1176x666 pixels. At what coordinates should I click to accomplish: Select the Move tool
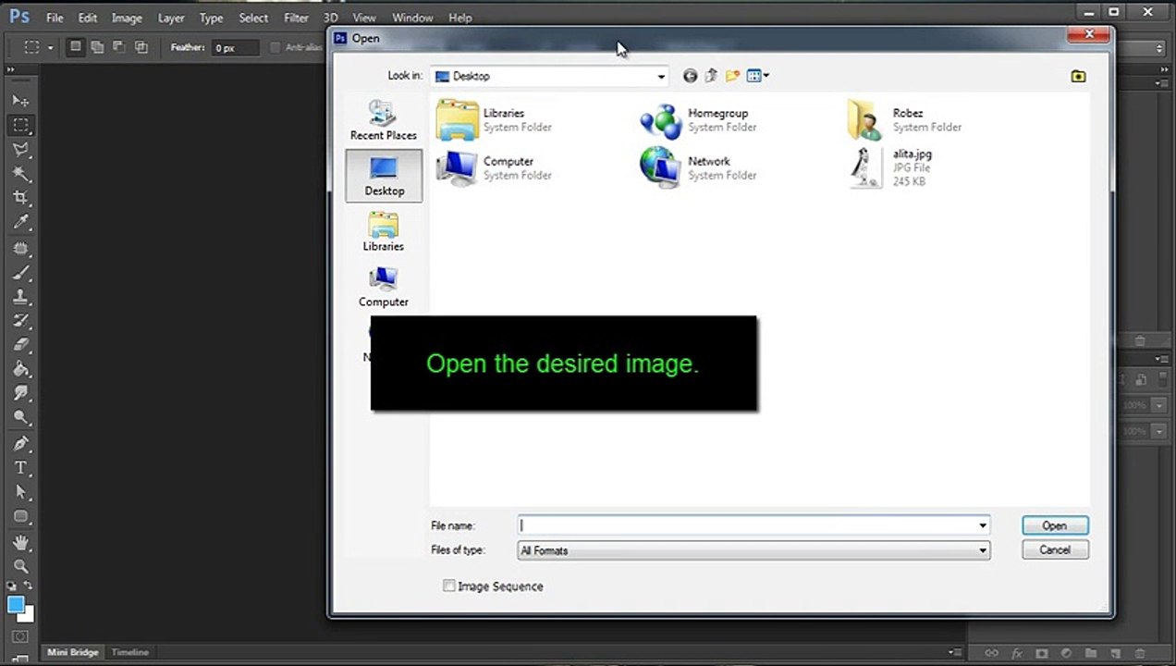(20, 100)
